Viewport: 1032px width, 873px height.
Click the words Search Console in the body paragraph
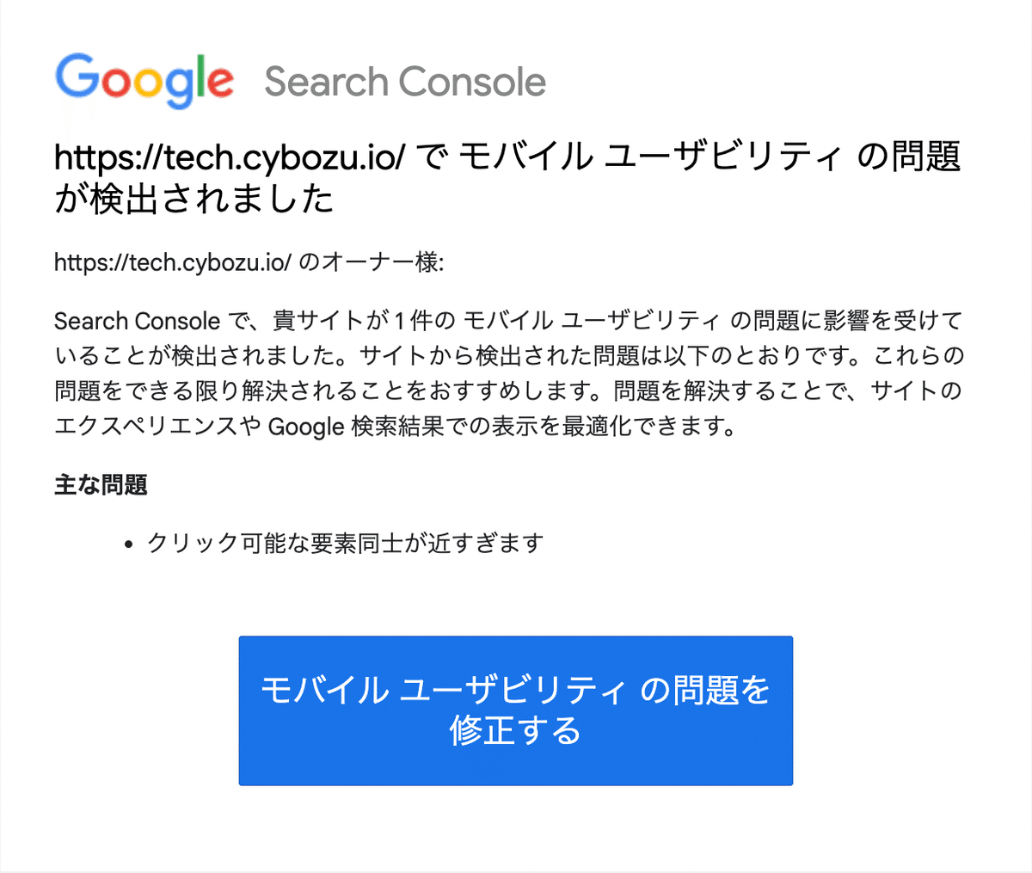coord(137,321)
